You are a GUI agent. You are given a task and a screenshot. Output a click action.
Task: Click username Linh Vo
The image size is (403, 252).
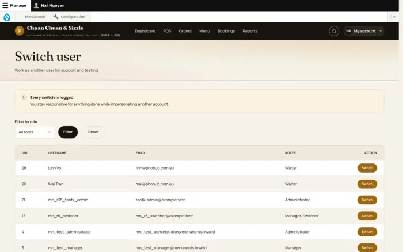[x=55, y=168]
